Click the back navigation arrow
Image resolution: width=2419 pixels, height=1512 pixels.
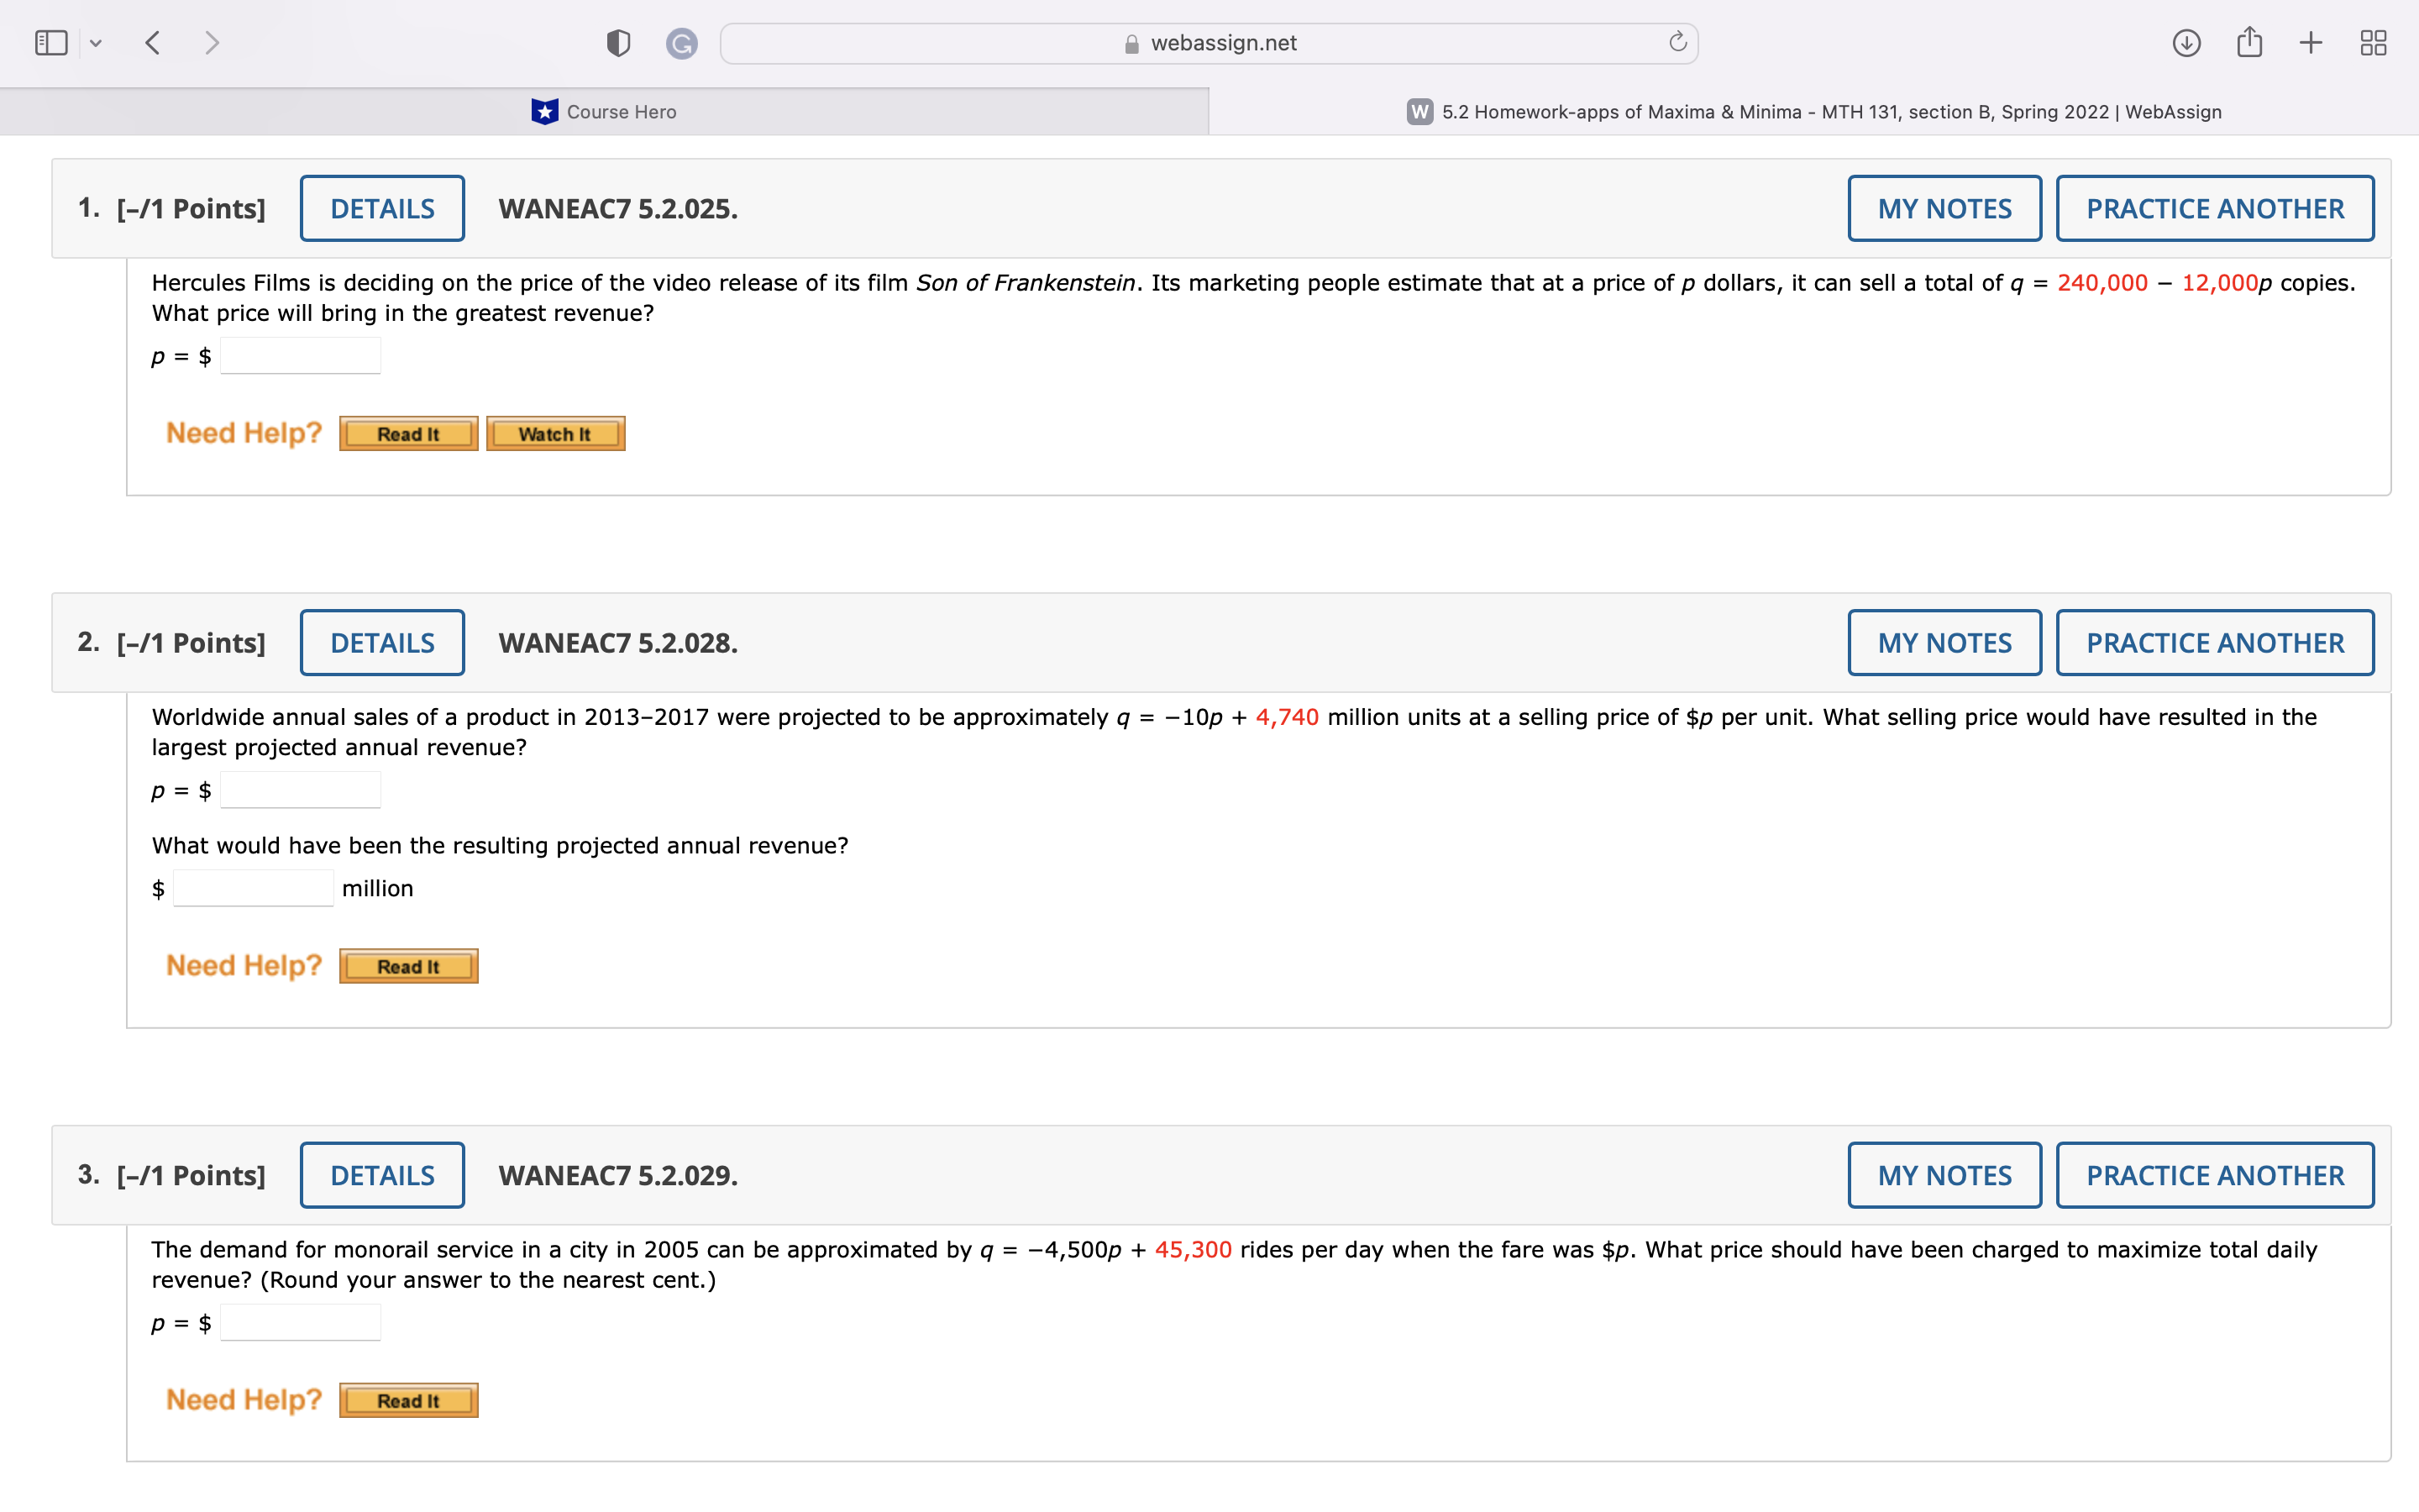[x=154, y=42]
